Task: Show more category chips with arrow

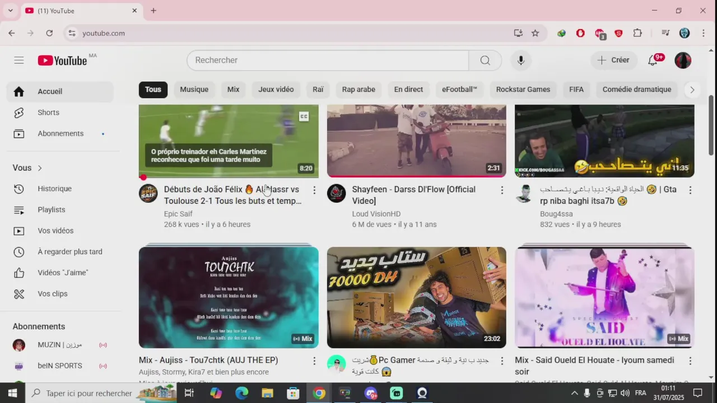Action: (x=692, y=90)
